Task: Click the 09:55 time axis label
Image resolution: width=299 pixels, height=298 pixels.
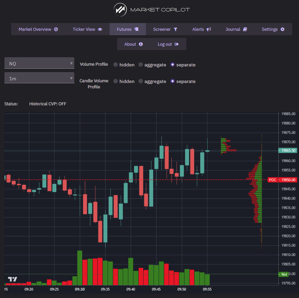Action: (207, 289)
